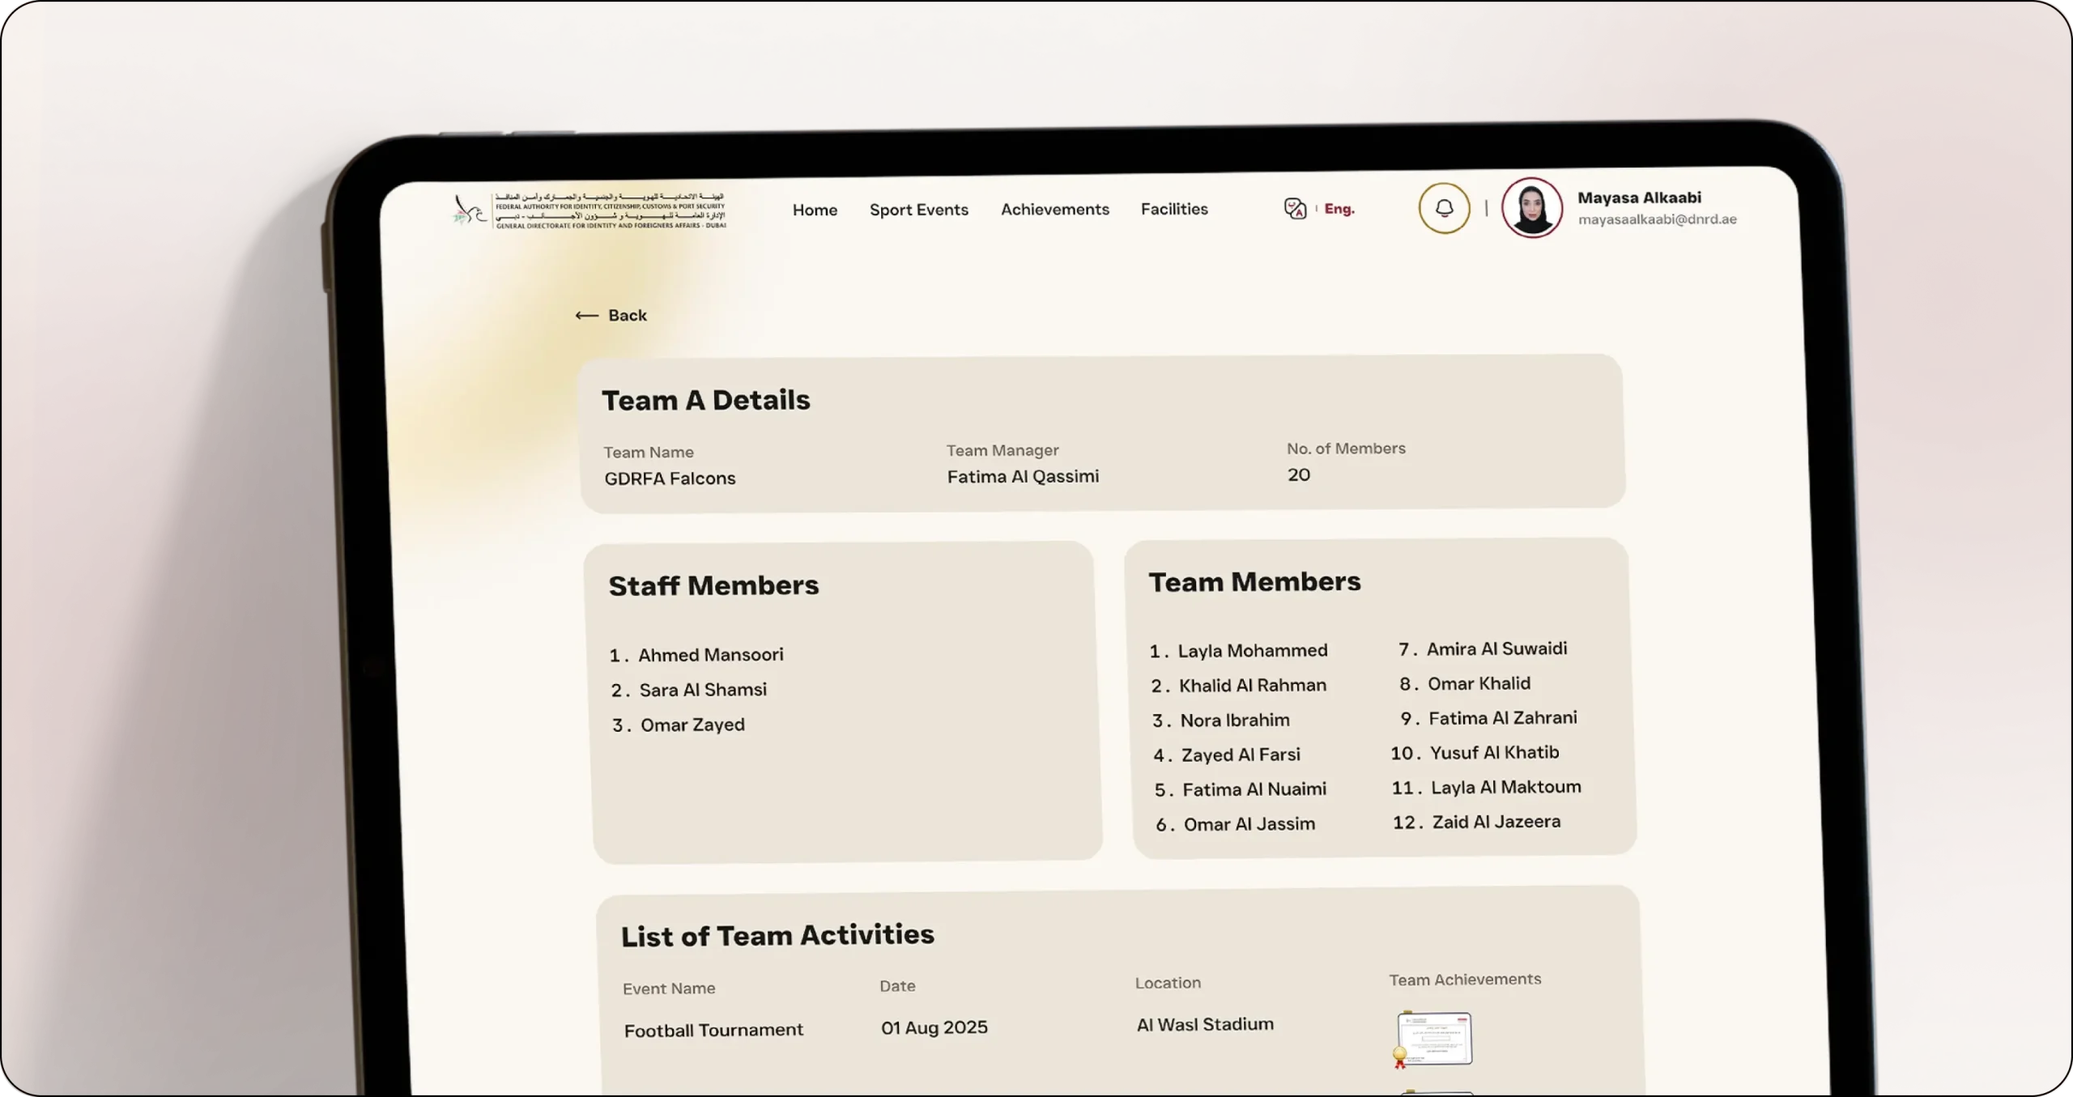This screenshot has height=1097, width=2073.
Task: Click the back arrow icon
Action: pos(586,316)
